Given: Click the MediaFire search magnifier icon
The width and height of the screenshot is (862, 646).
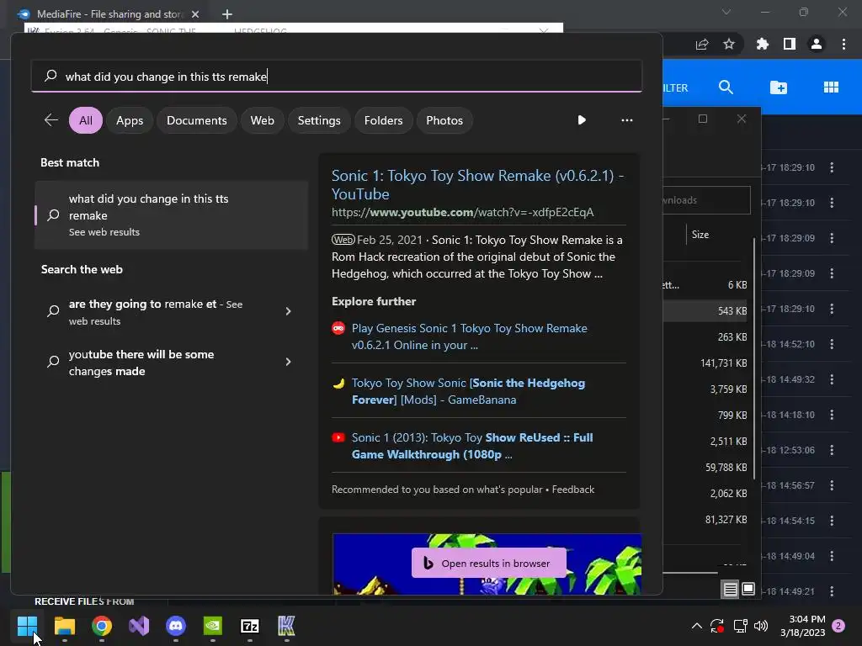Looking at the screenshot, I should point(726,87).
